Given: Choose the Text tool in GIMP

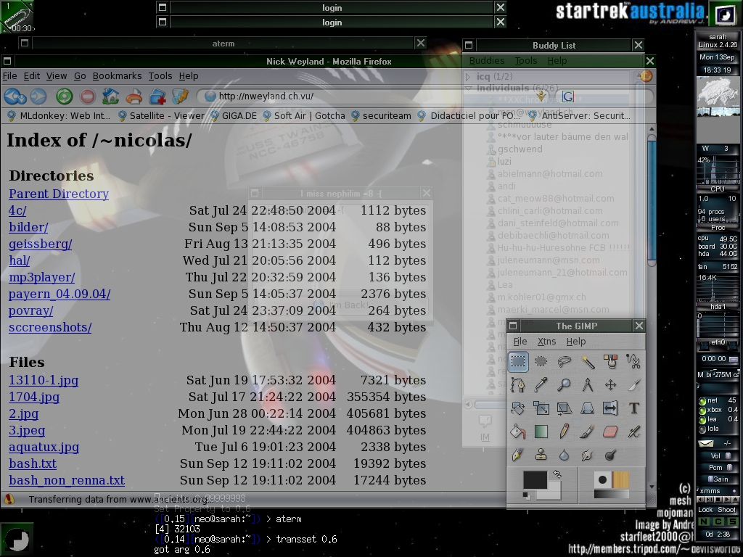Looking at the screenshot, I should 633,408.
